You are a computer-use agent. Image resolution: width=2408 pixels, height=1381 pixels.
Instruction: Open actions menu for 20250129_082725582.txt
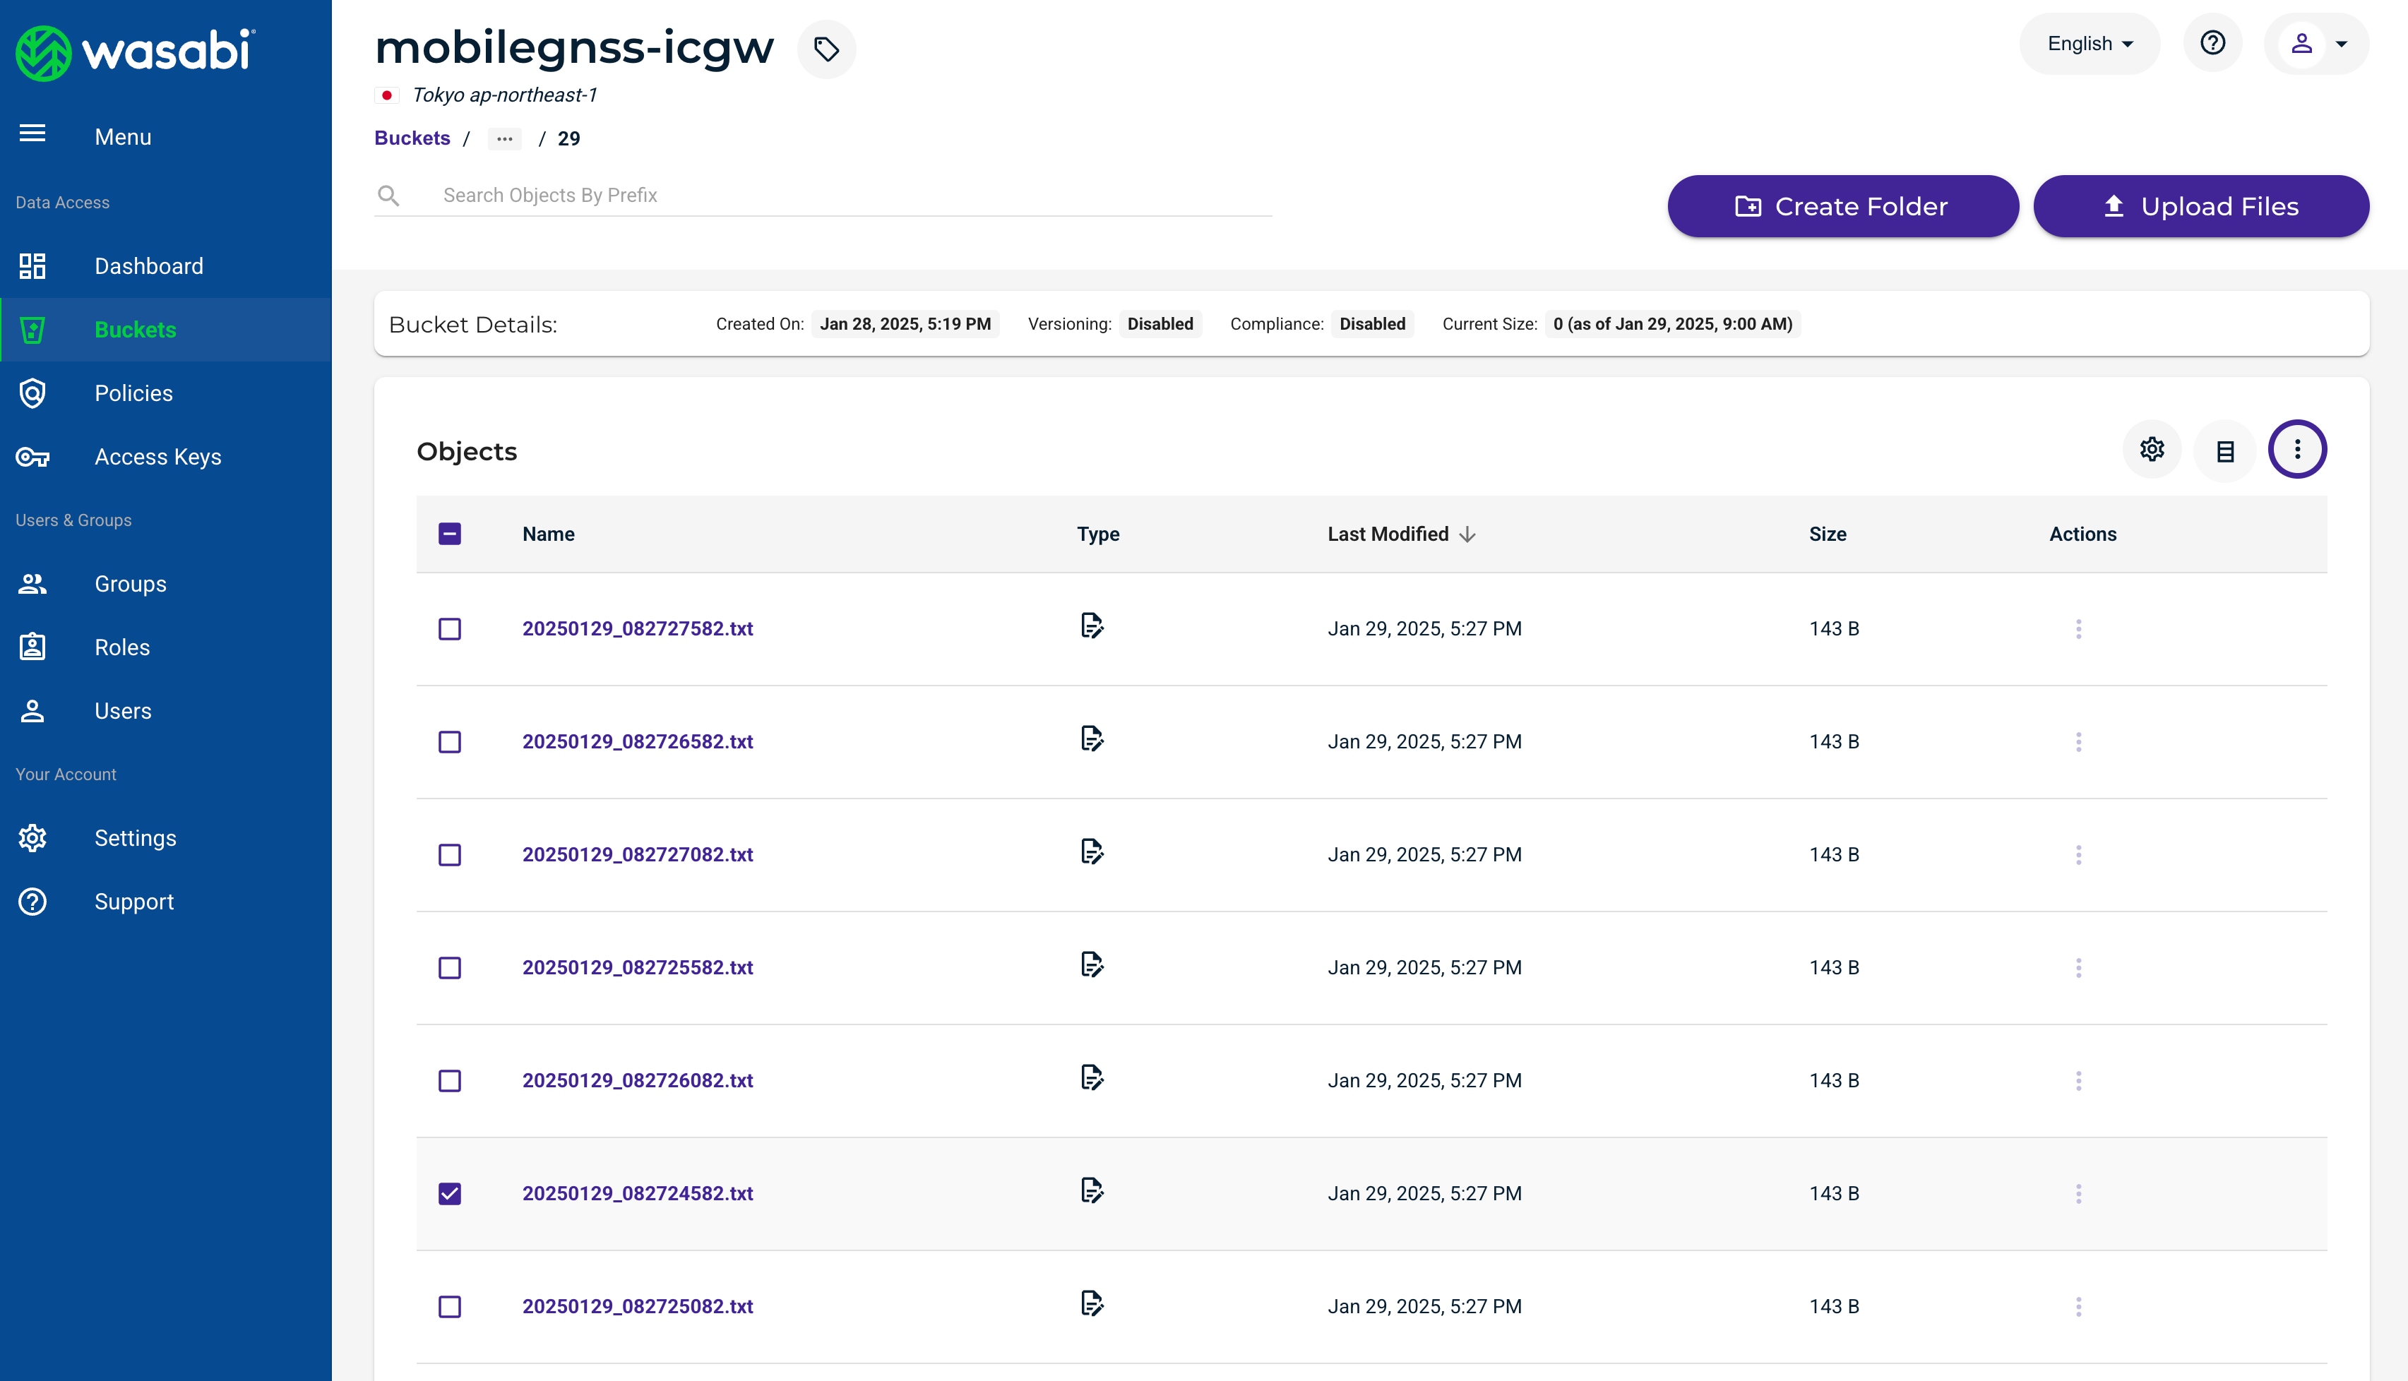(x=2078, y=967)
